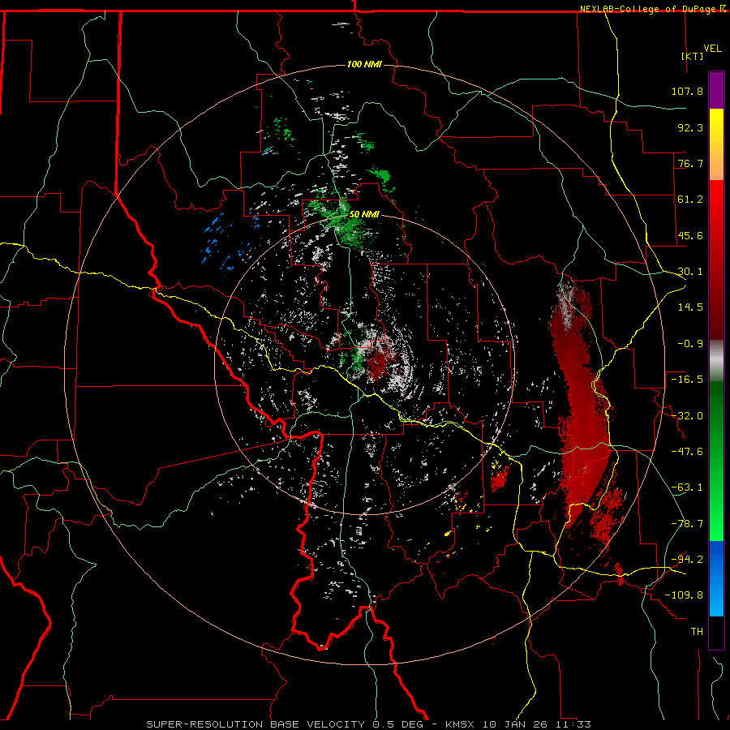Pick the blue segment of velocity color bar
The height and width of the screenshot is (730, 730).
click(716, 578)
